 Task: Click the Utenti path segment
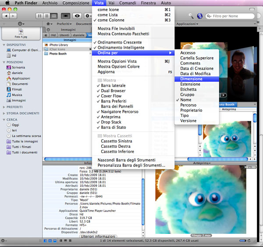coord(64,35)
